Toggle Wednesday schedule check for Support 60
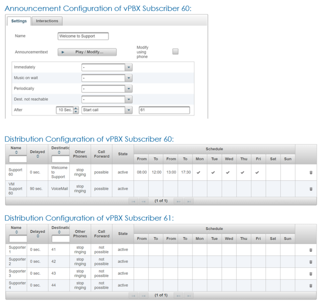This screenshot has height=301, width=318. tap(228, 173)
